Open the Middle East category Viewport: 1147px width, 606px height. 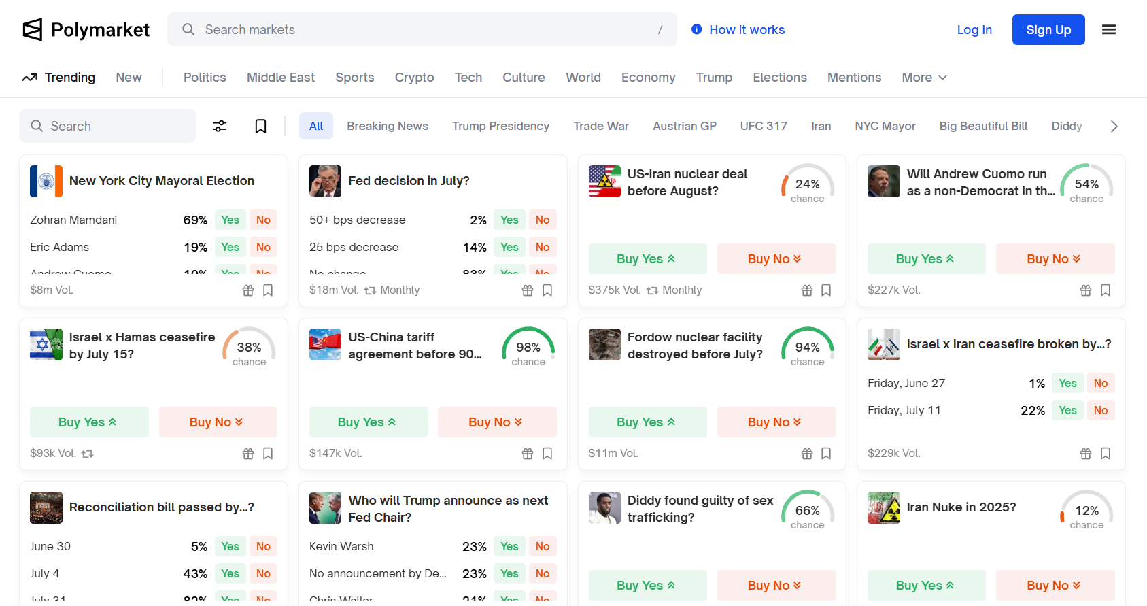(281, 78)
